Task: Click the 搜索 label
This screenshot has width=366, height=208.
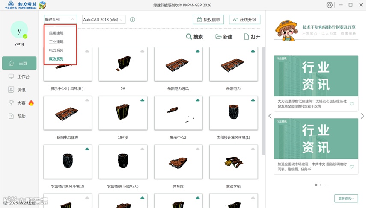Action: [198, 37]
